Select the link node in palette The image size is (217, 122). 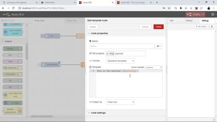tap(13, 55)
